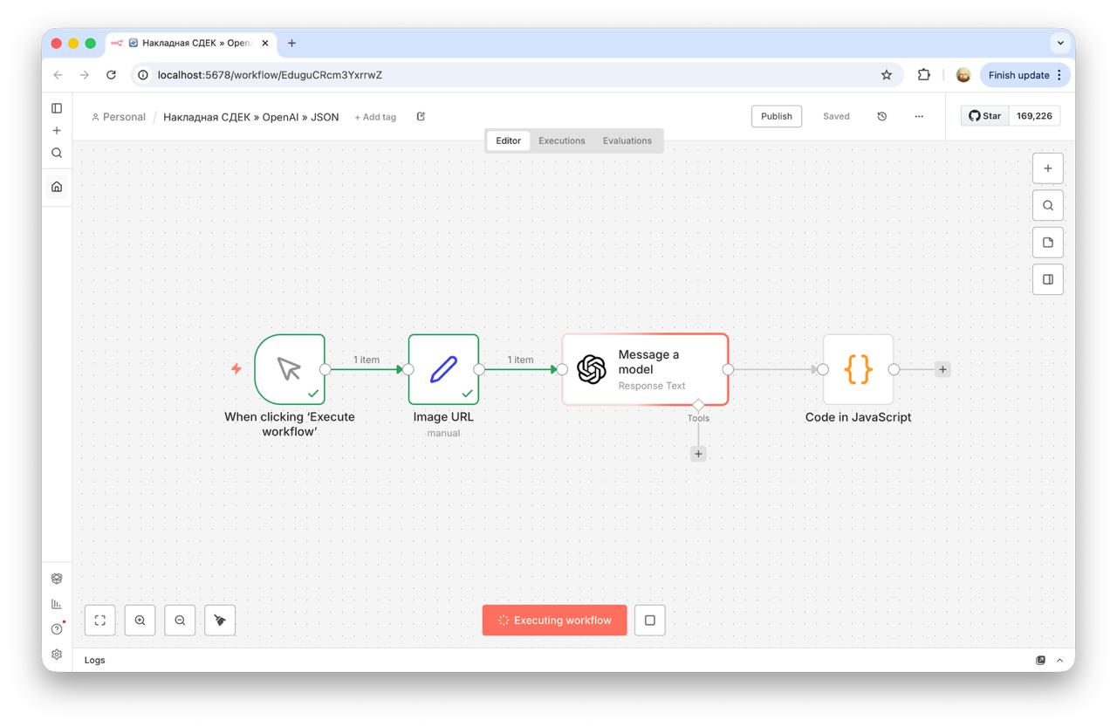The image size is (1117, 727).
Task: Click the Publish button
Action: coord(776,116)
